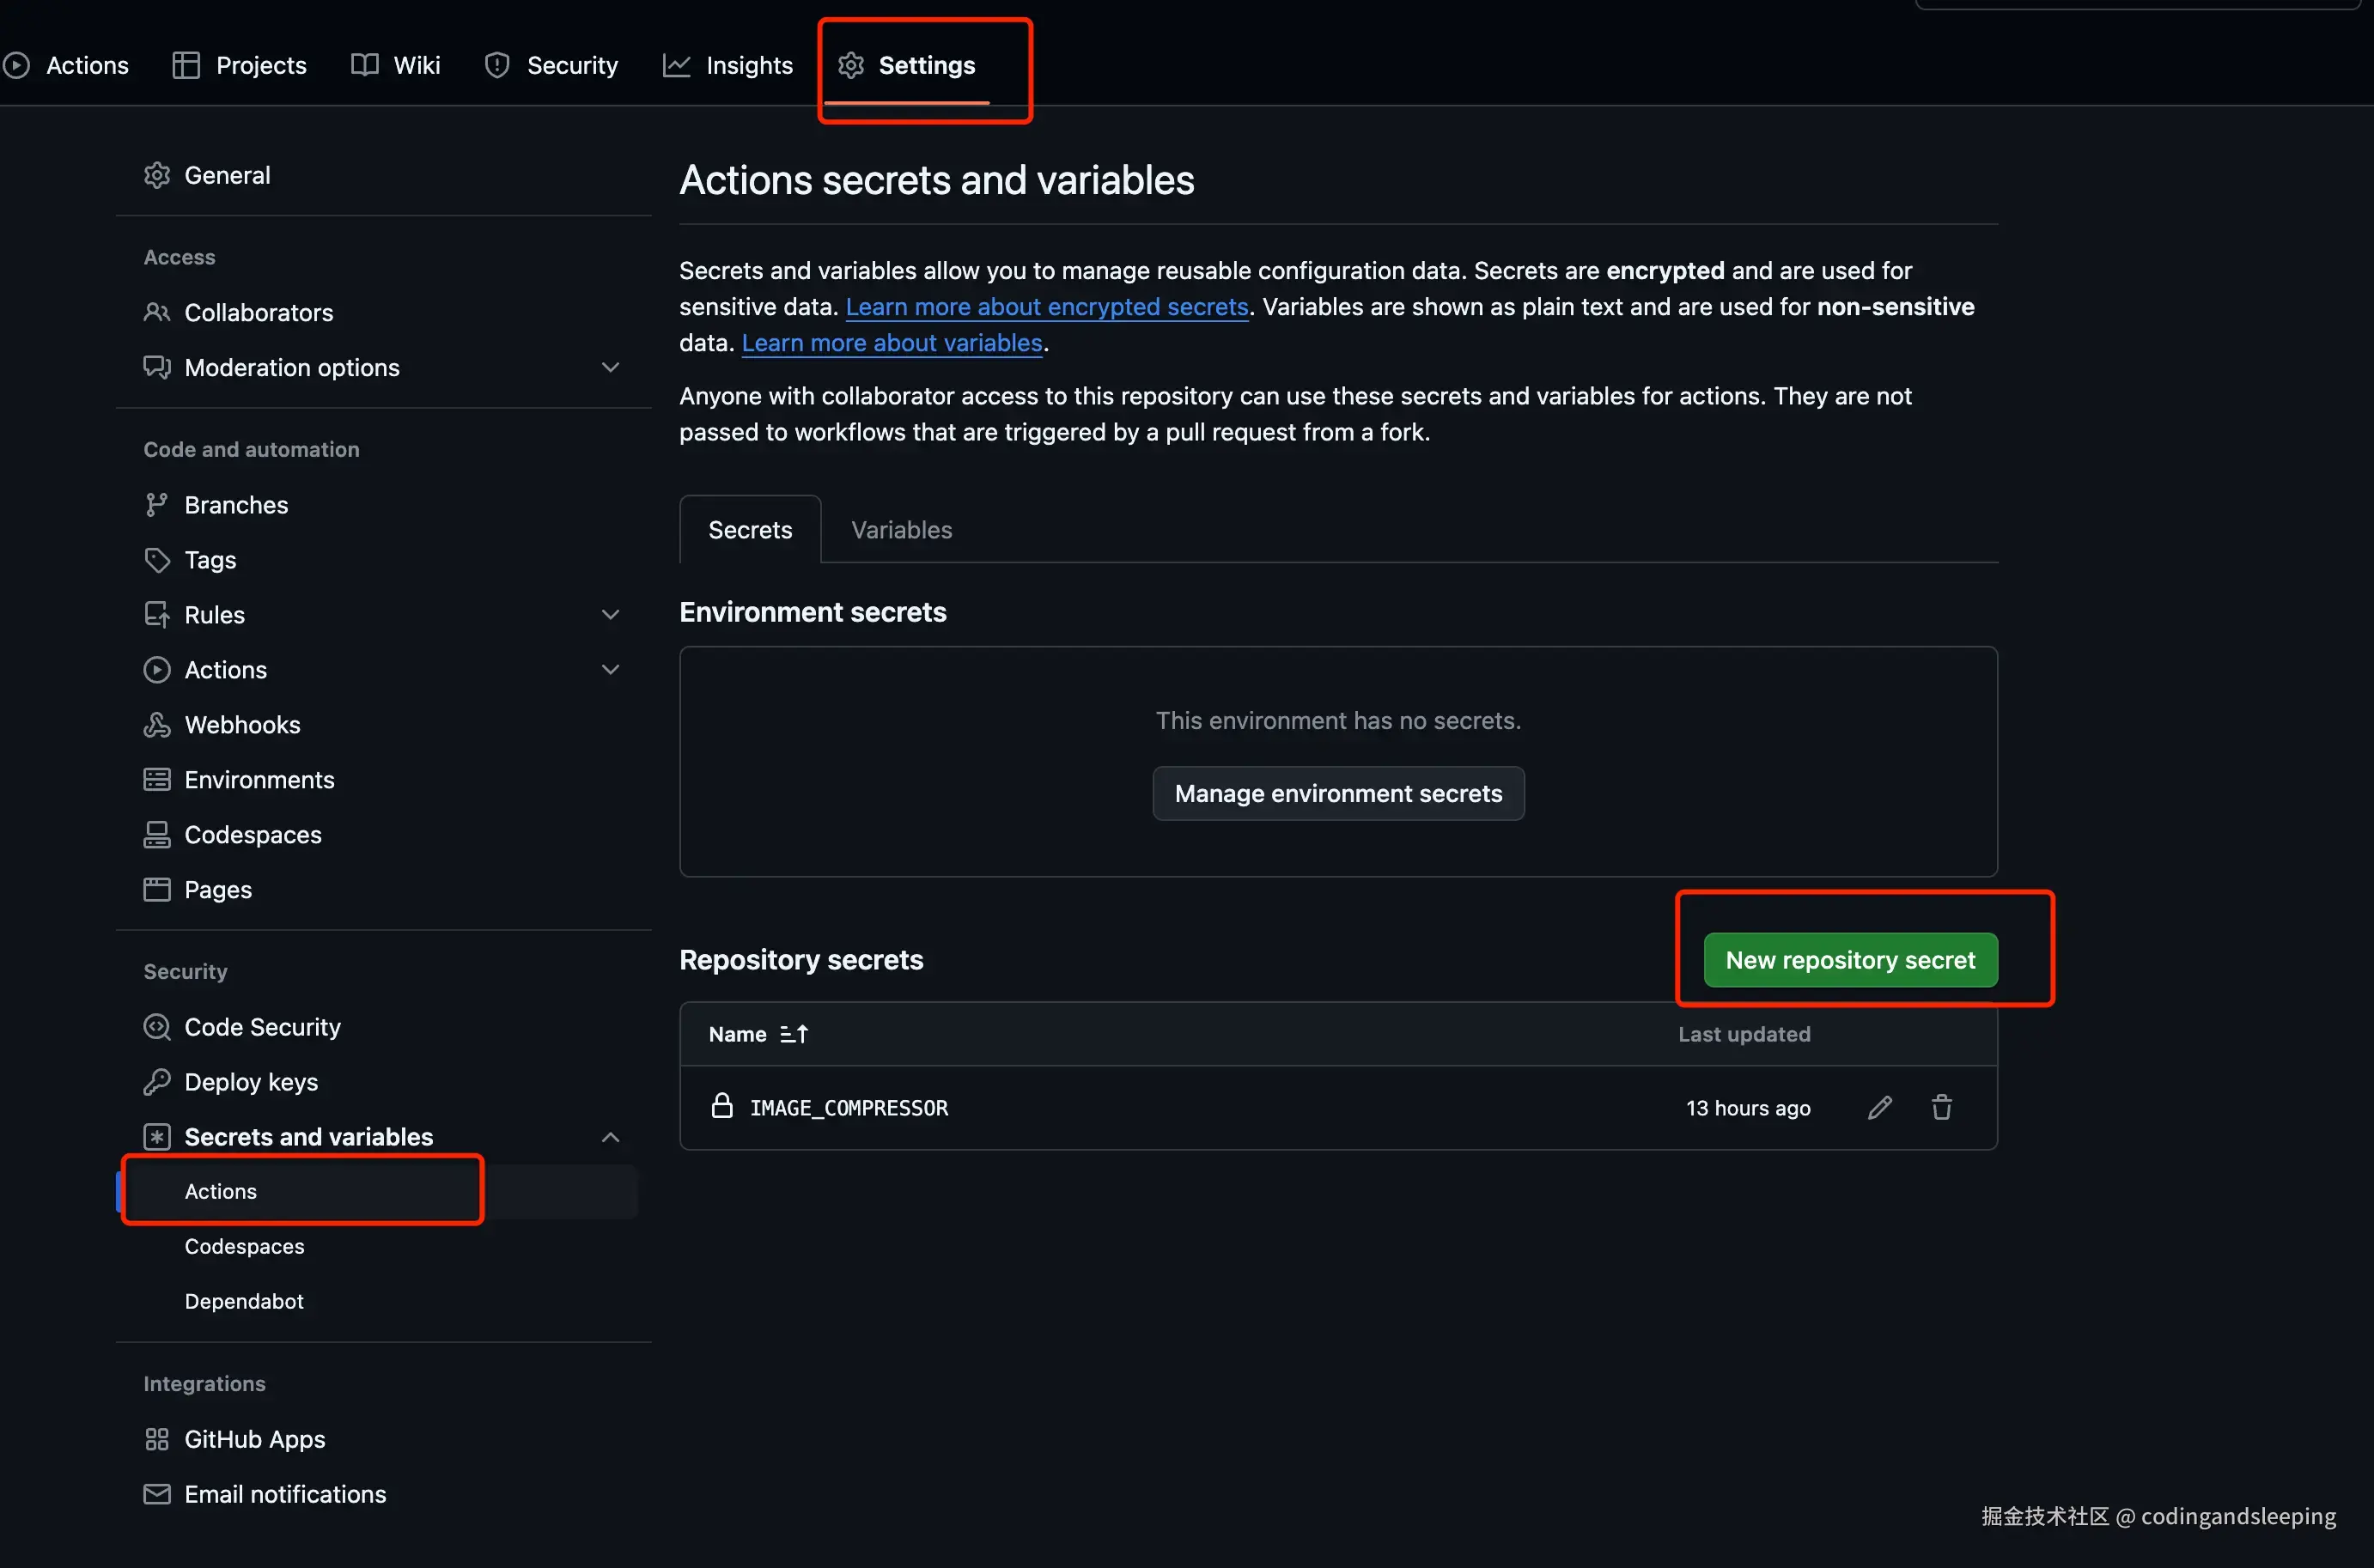Click the Branches icon in the sidebar

[x=157, y=505]
